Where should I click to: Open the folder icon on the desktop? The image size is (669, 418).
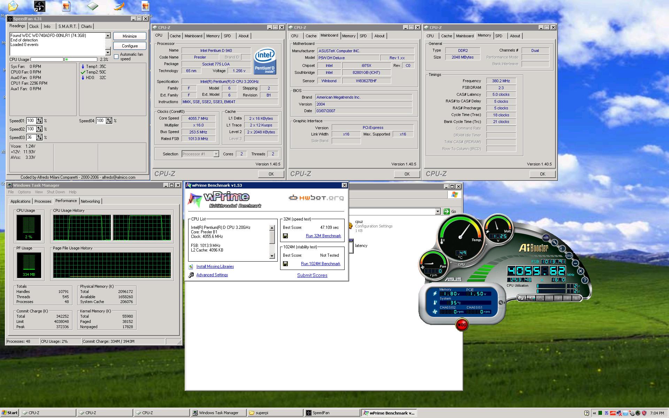point(13,6)
